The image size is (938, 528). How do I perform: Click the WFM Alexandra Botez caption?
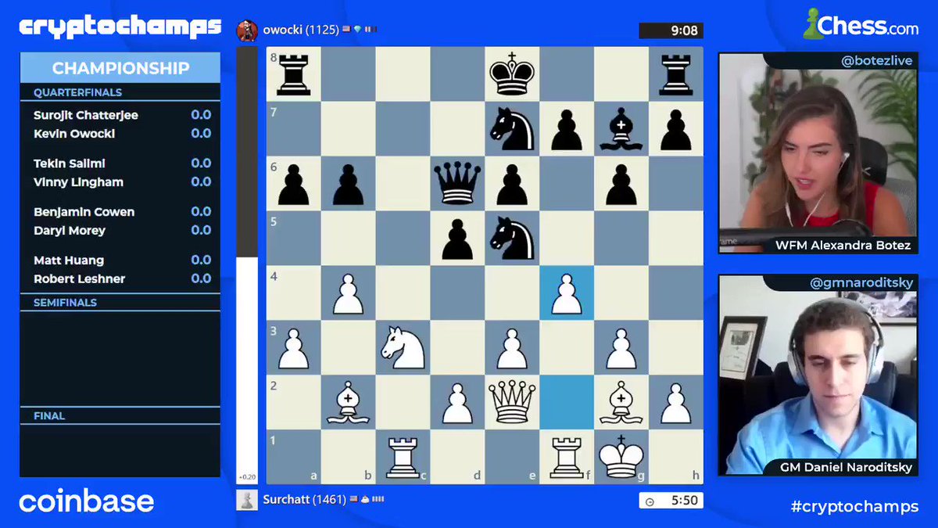click(843, 245)
